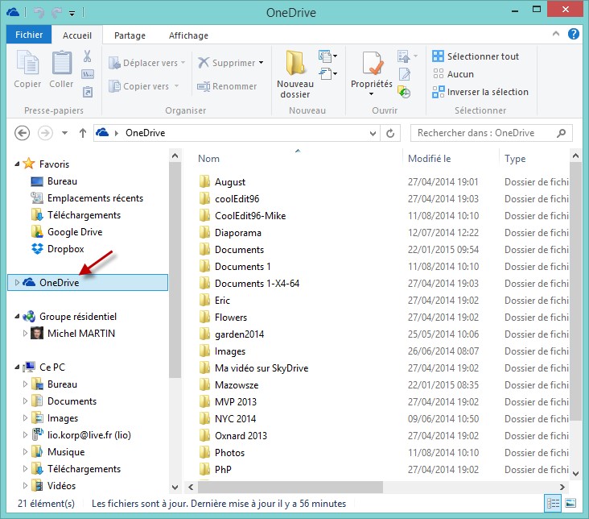Click Inverser la sélection
The image size is (589, 519).
tap(480, 92)
